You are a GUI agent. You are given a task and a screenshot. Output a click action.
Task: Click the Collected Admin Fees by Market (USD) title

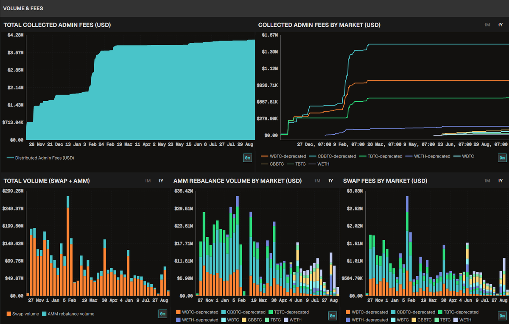pos(319,25)
